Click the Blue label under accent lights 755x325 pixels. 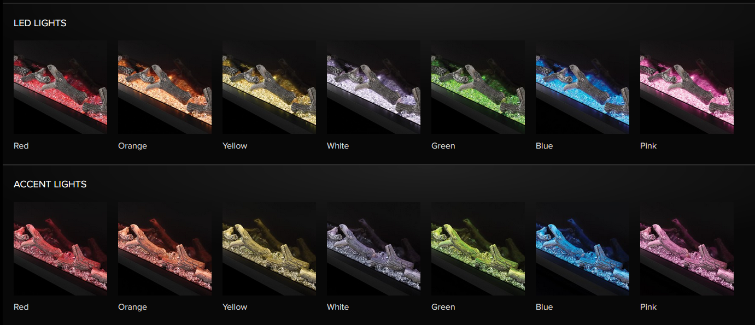(x=544, y=307)
